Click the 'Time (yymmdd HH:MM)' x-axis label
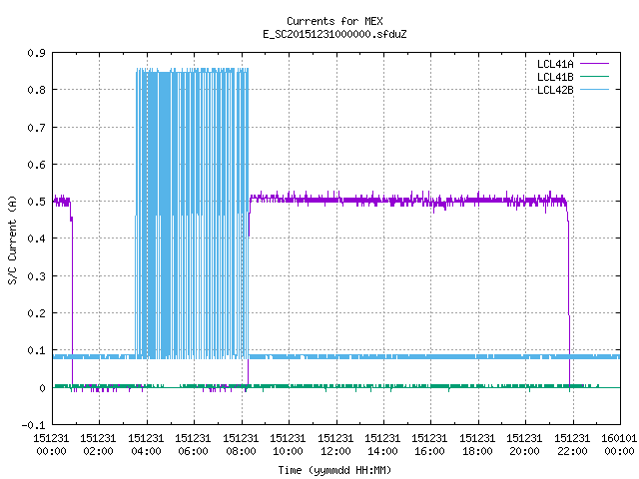The width and height of the screenshot is (639, 479). click(334, 470)
